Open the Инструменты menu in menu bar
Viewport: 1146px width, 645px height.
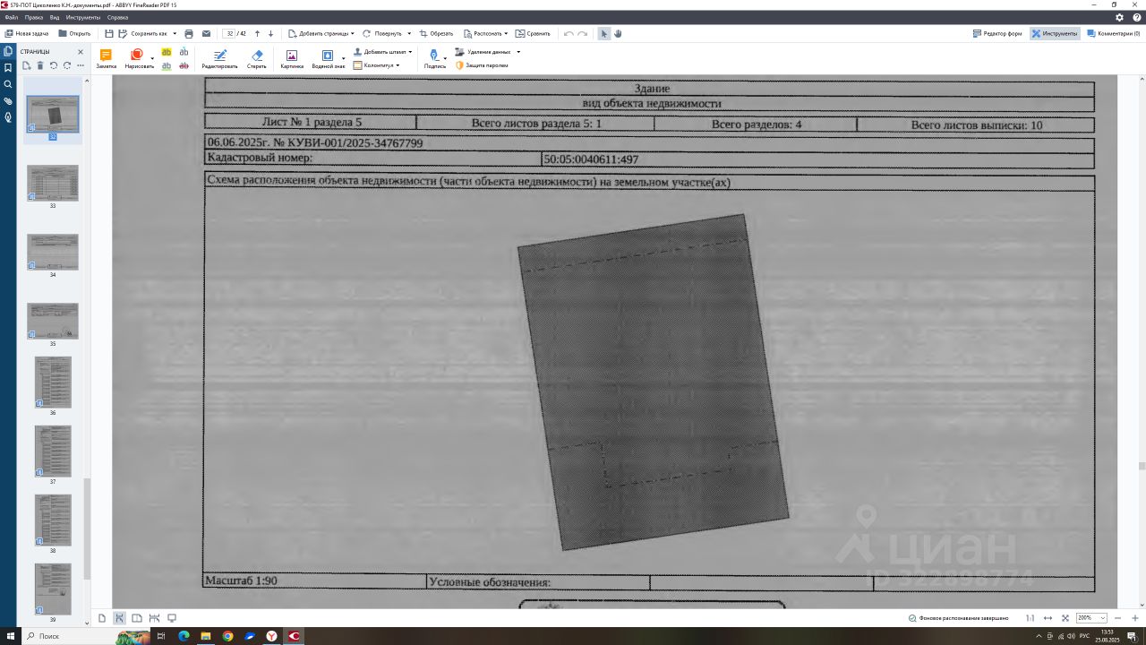83,17
